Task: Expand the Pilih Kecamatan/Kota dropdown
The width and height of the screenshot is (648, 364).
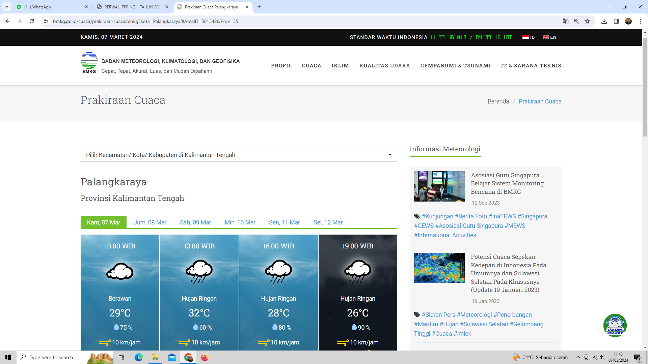Action: (239, 155)
